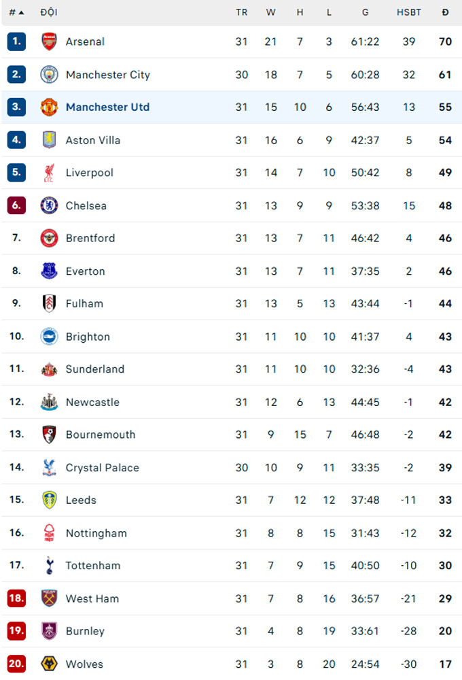Click the Tottenham club crest icon
Viewport: 462px width, 680px height.
49,565
